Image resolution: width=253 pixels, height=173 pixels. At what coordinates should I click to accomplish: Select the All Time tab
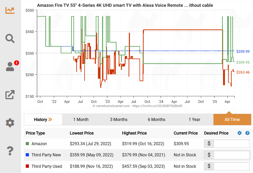232,120
